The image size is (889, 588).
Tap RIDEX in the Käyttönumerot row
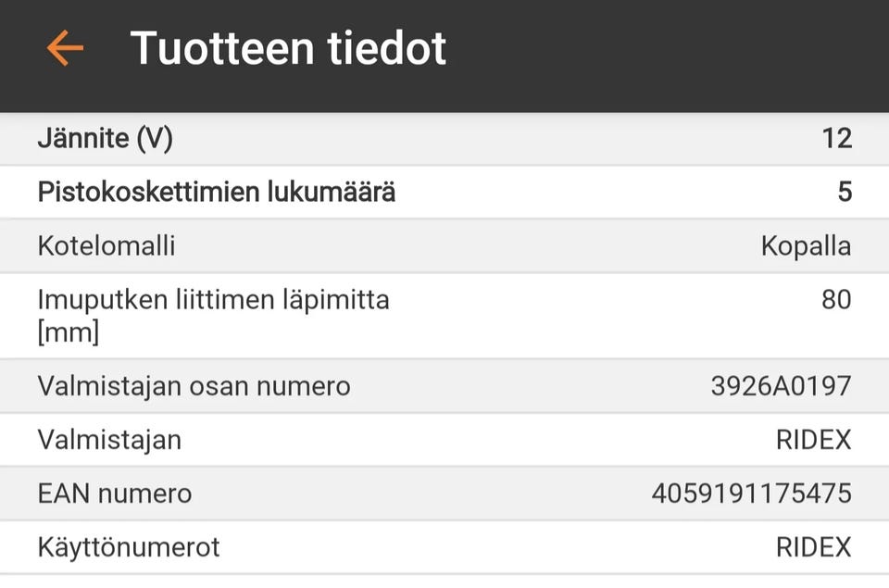[813, 547]
